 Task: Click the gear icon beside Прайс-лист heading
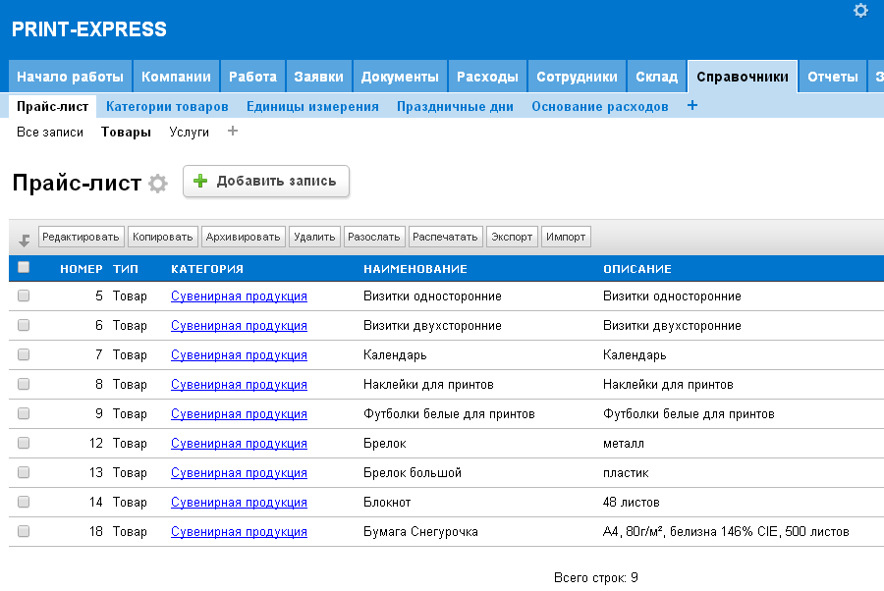158,184
